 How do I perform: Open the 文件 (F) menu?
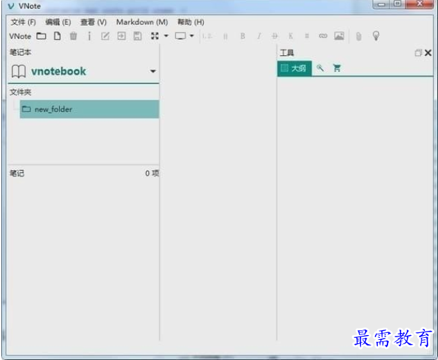[23, 22]
